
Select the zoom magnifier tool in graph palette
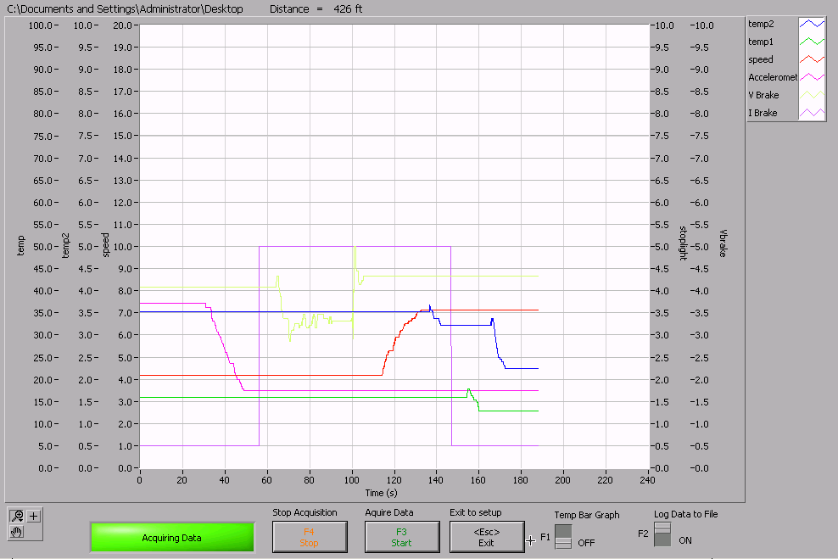pyautogui.click(x=17, y=516)
